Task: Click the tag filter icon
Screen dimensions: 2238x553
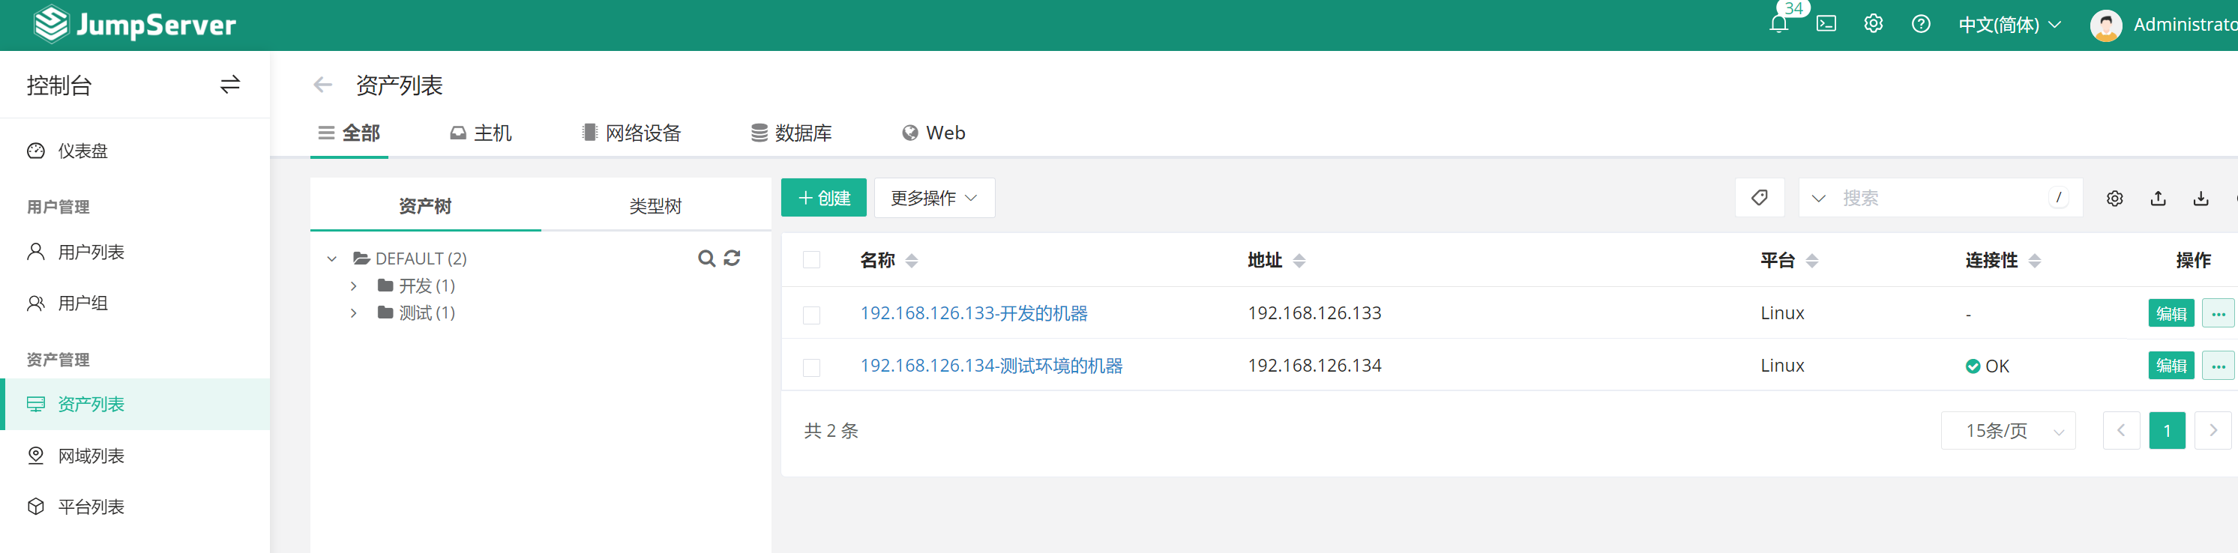Action: point(1760,198)
